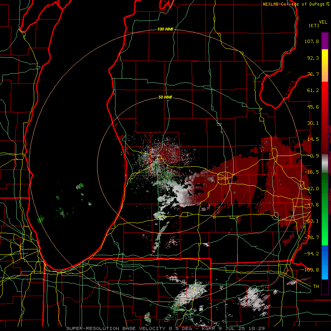Viewport: 331px width, 331px height.
Task: Click the Super-Resolution Base Velocity caption
Action: 165,328
